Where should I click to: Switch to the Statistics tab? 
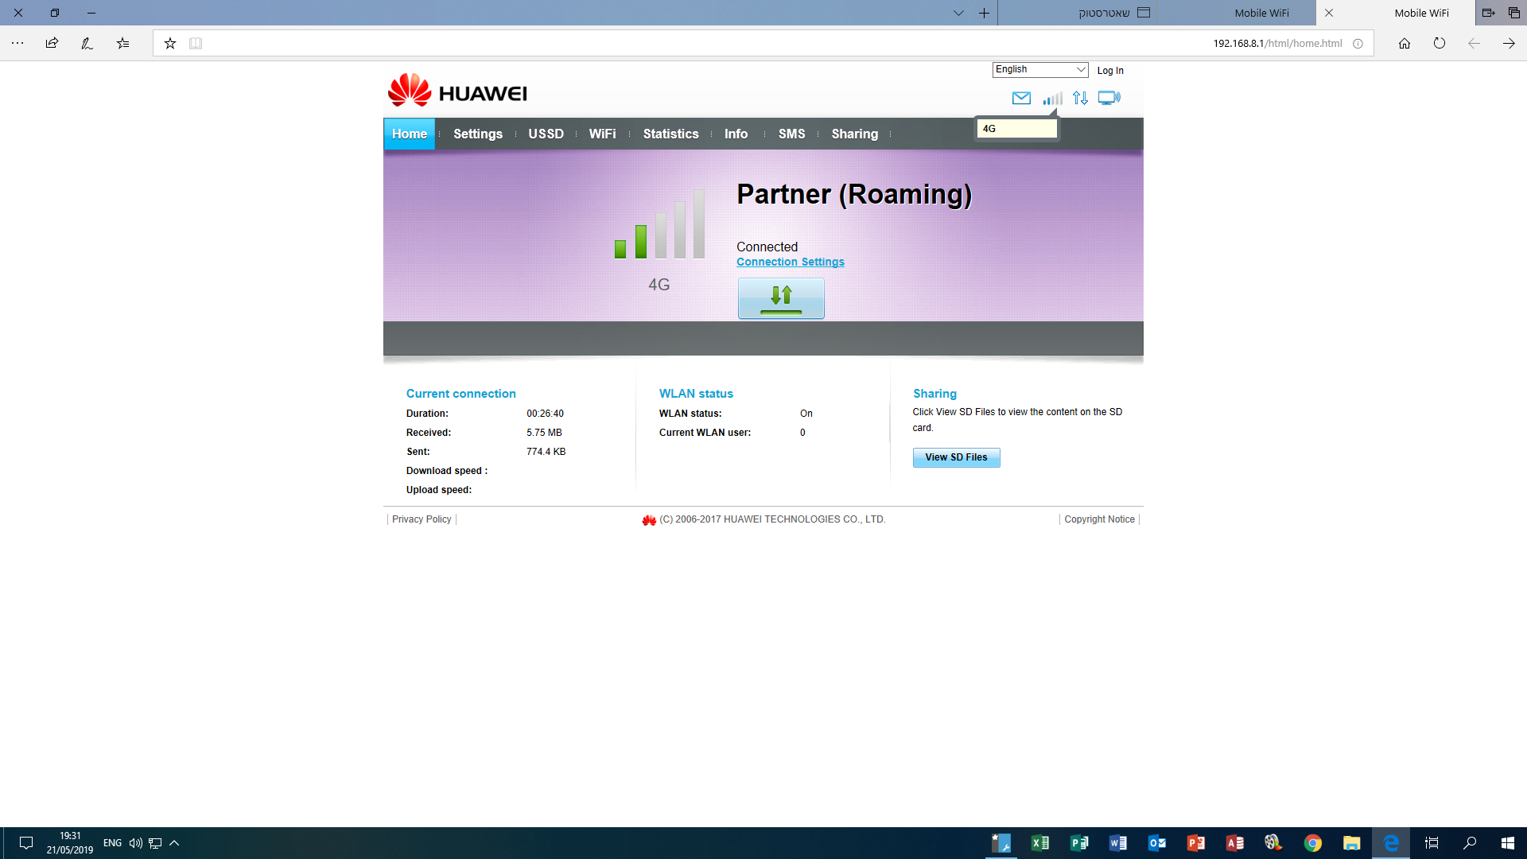(x=670, y=134)
